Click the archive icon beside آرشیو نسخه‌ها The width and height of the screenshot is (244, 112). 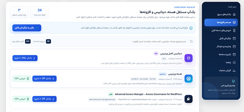[x=234, y=54]
